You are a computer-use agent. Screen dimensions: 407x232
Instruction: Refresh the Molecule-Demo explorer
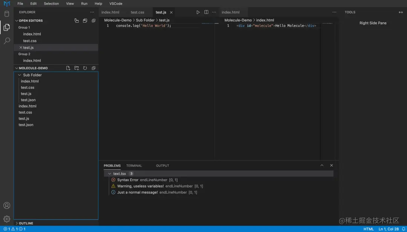(x=85, y=68)
